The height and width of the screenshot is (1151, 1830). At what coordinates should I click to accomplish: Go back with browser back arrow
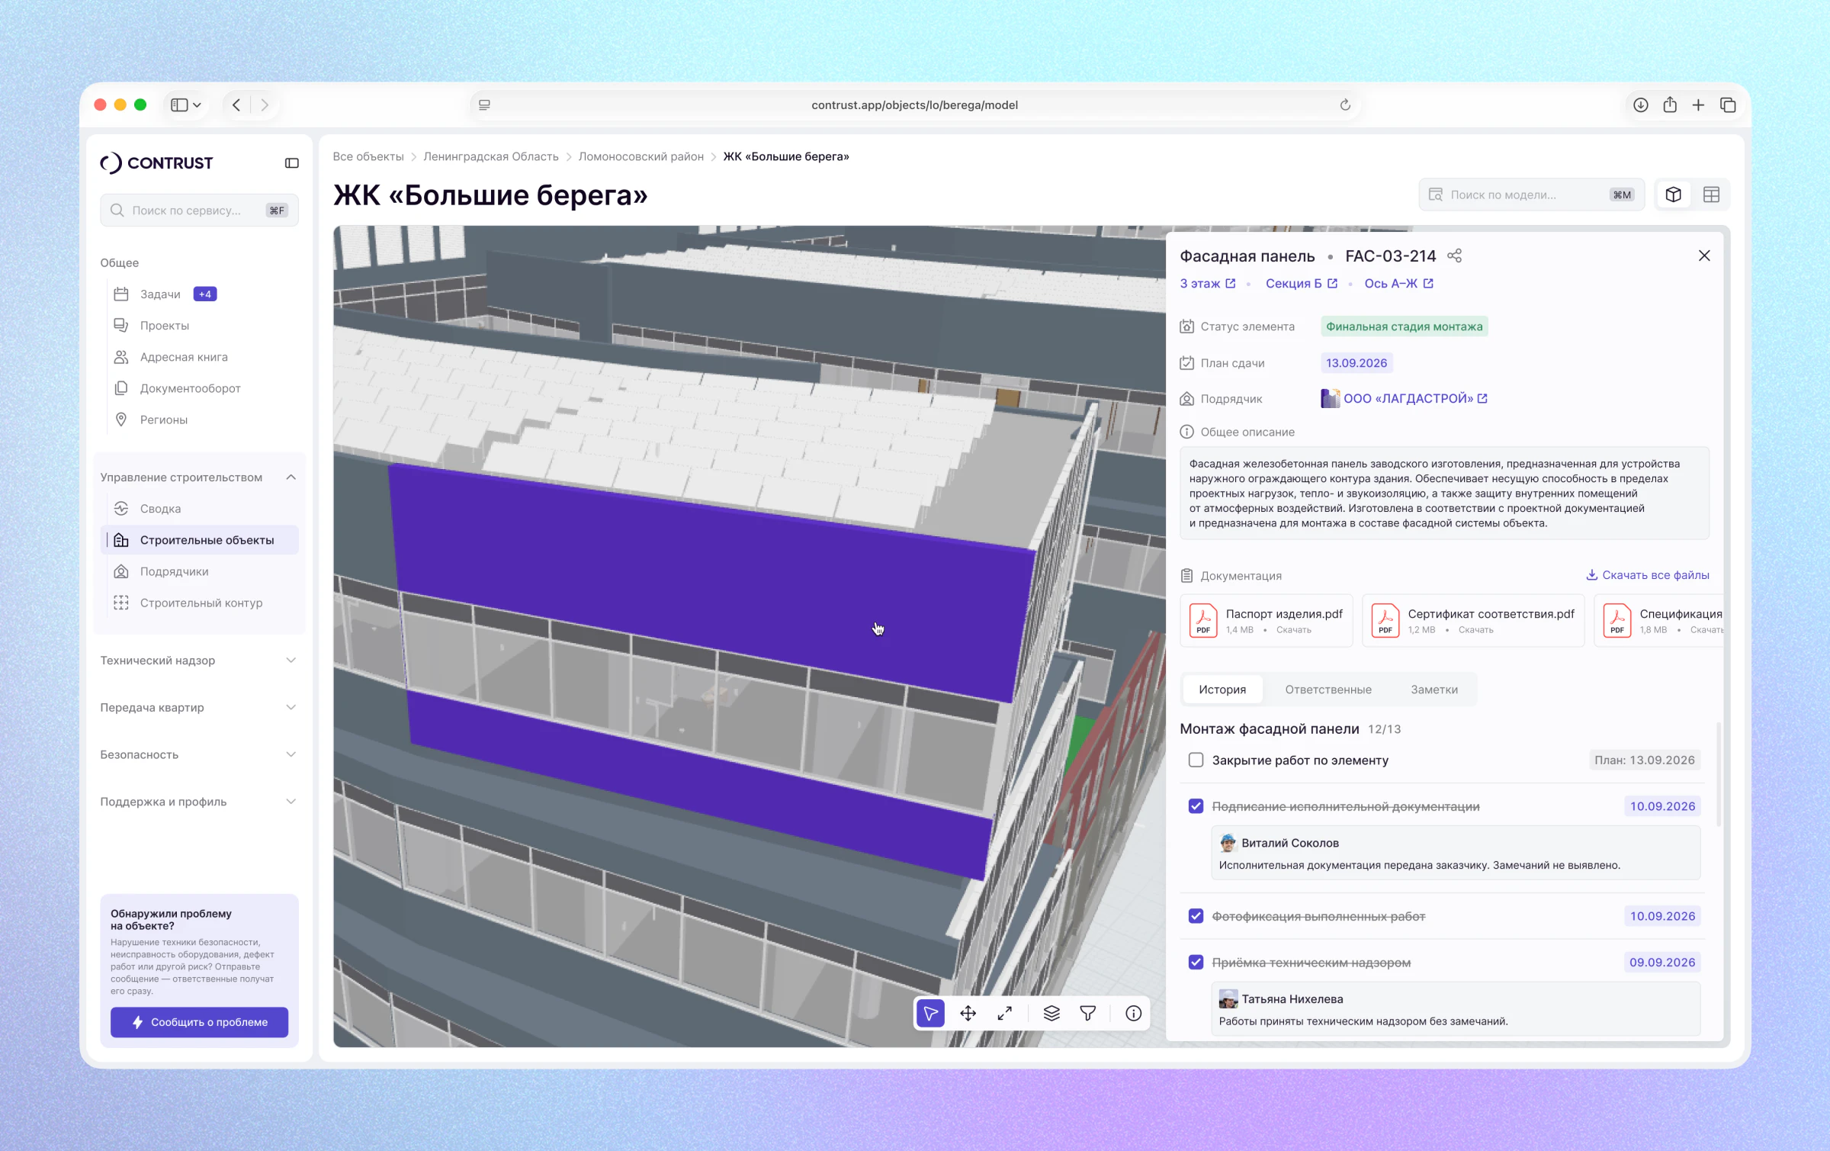click(236, 105)
